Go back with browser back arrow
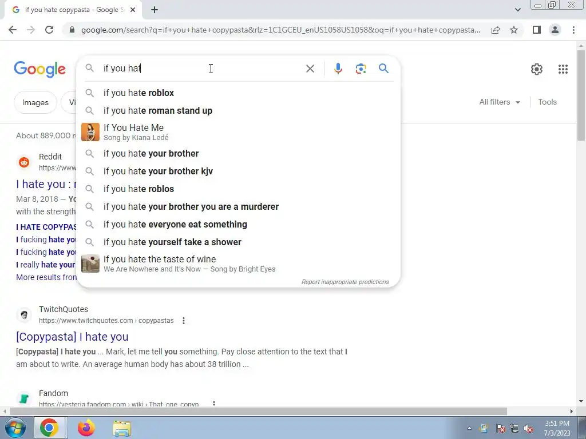 pyautogui.click(x=13, y=30)
